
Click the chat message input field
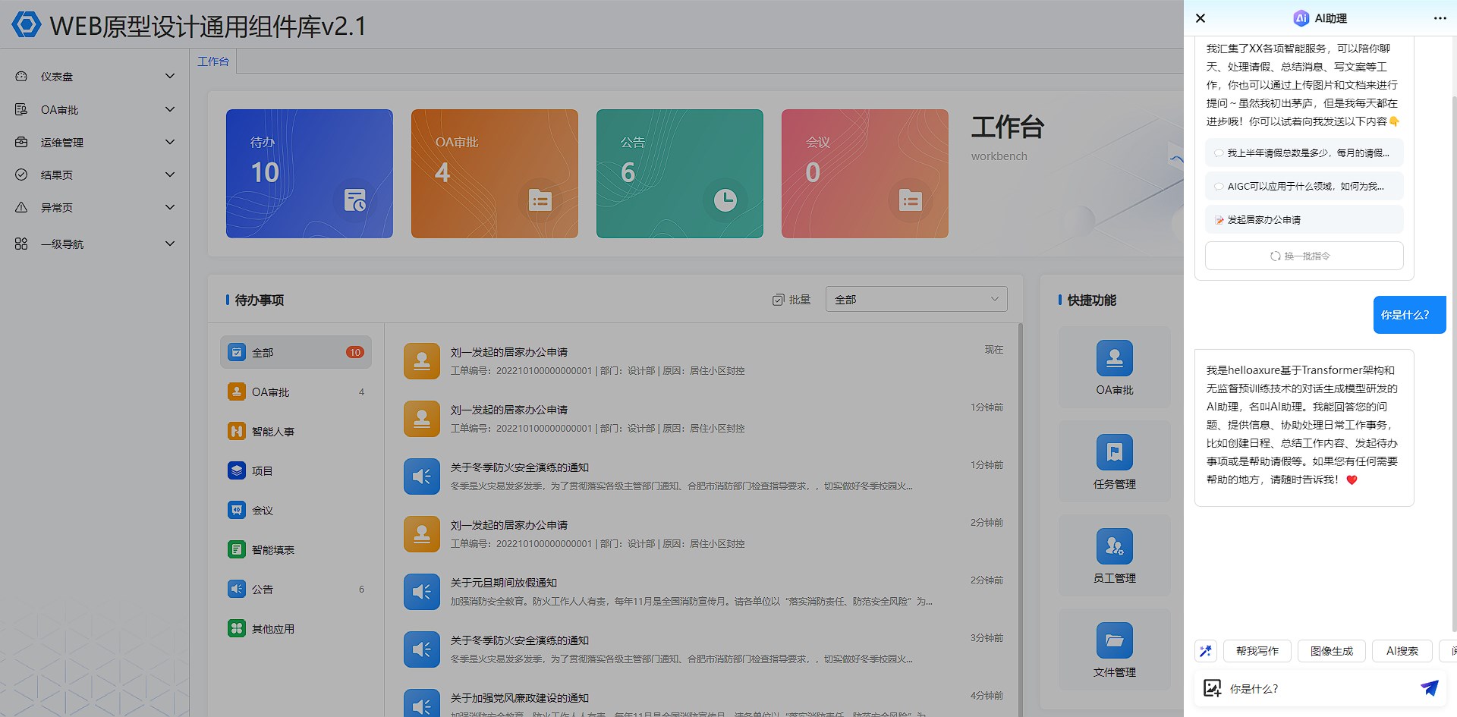pos(1320,689)
